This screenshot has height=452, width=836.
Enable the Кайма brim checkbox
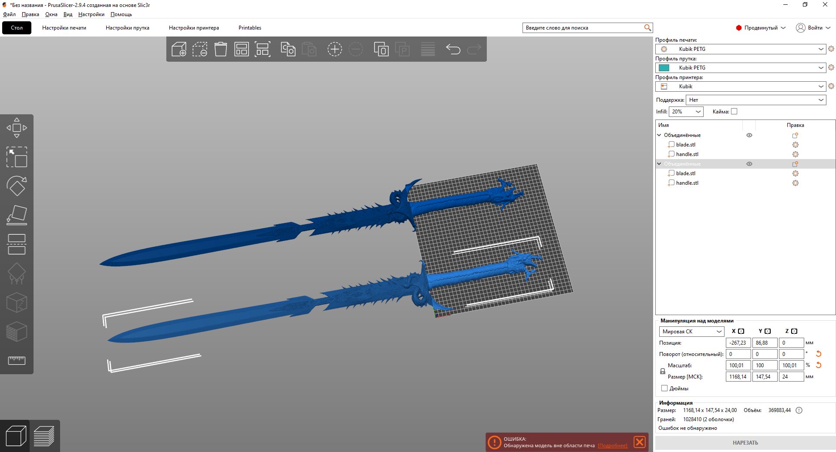click(x=734, y=111)
